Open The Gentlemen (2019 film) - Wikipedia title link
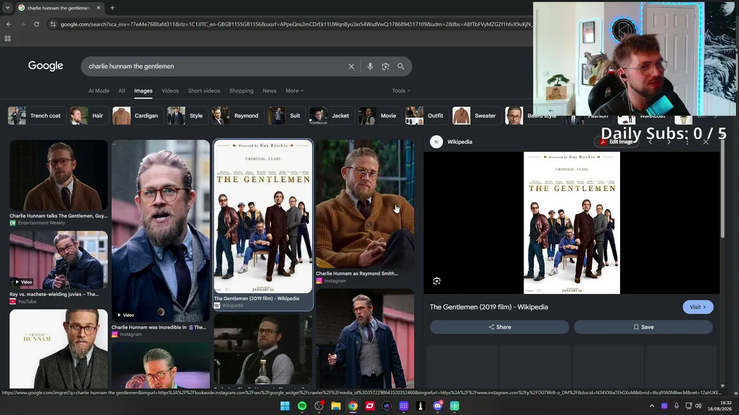This screenshot has width=739, height=415. click(489, 307)
